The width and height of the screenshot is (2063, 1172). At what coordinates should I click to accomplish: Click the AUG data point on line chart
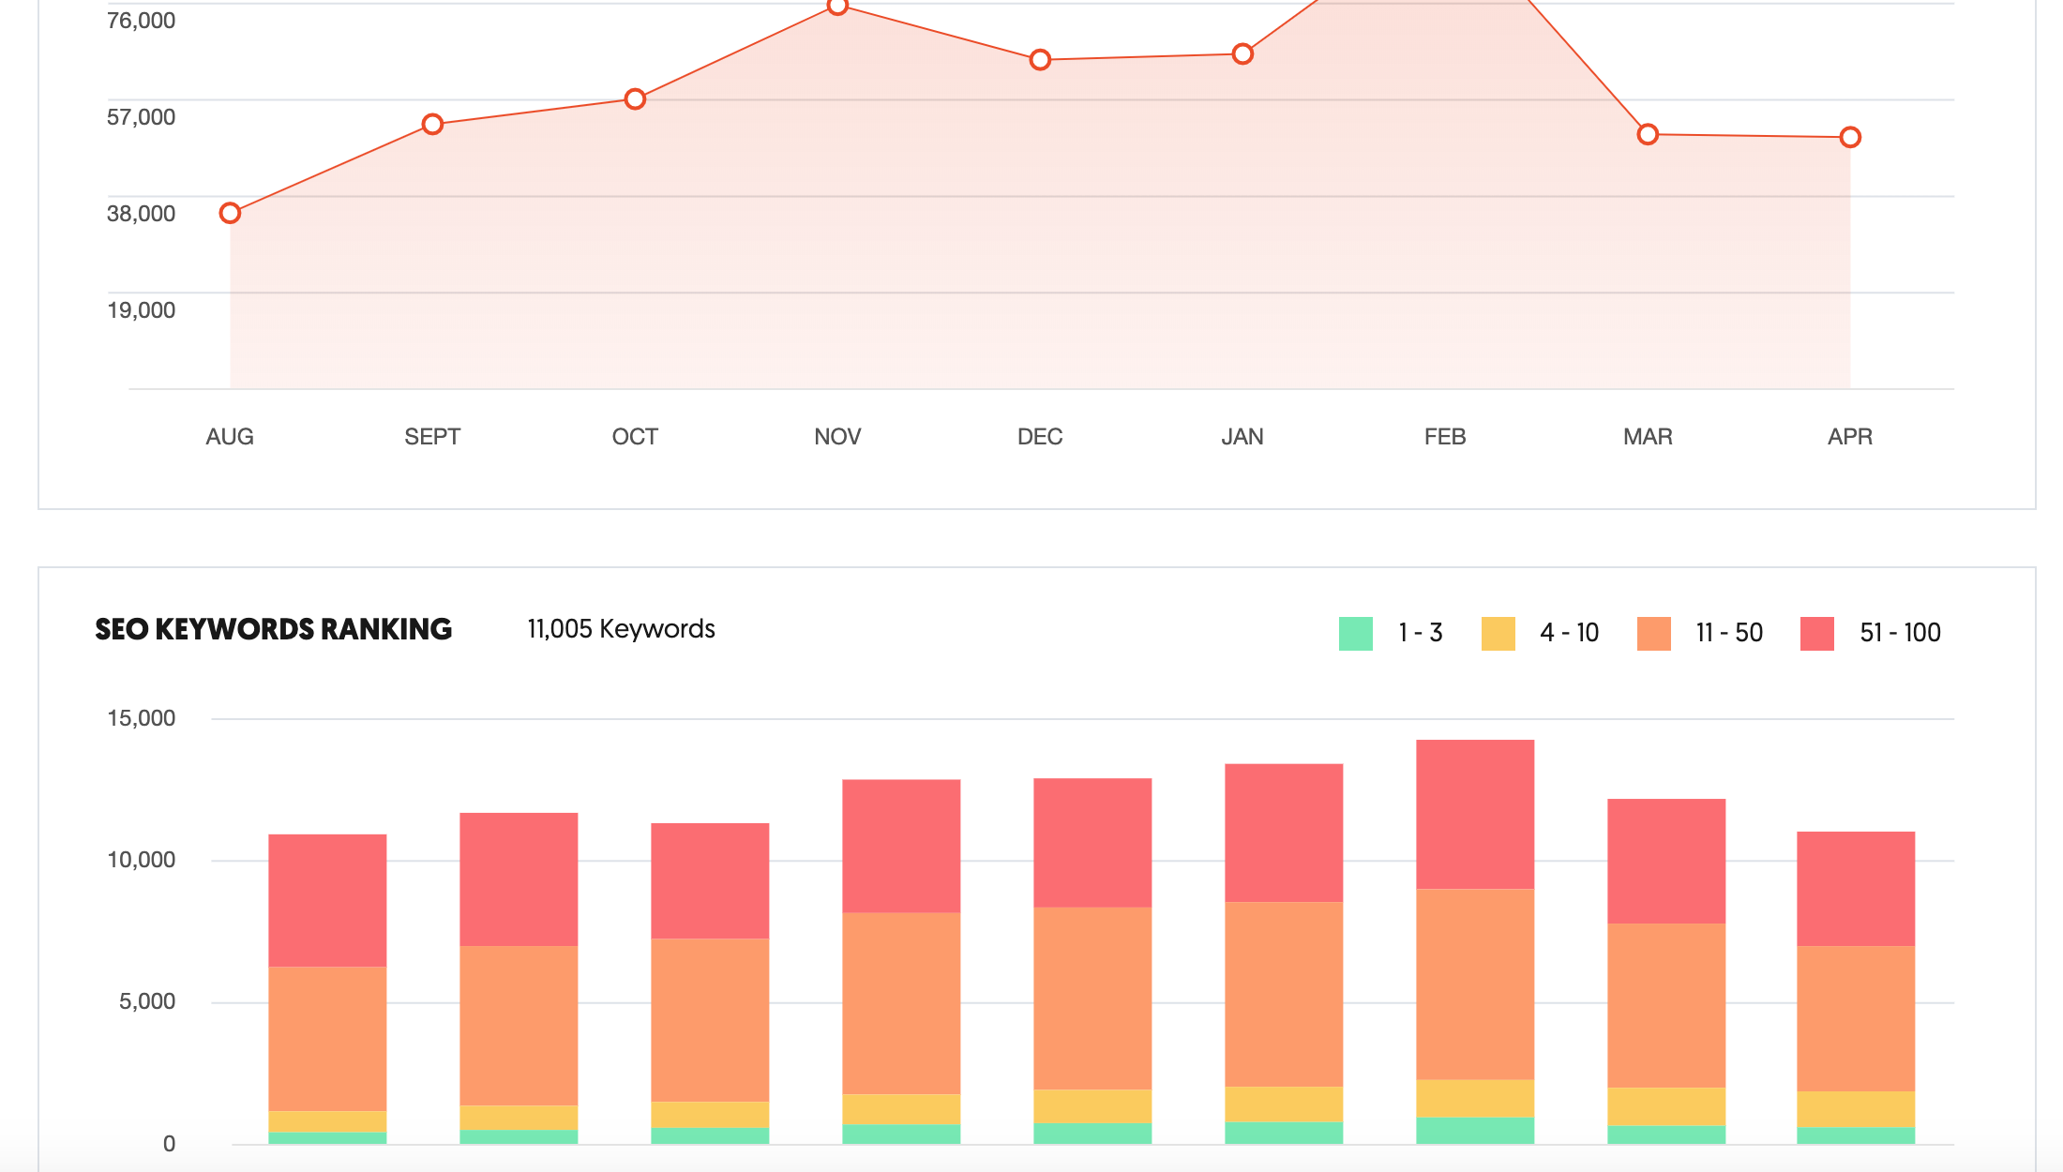pos(230,214)
